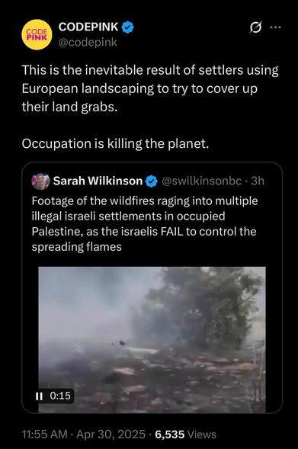Click the main tweet's first paragraph
Viewport: 298px width, 449px height.
[x=150, y=88]
